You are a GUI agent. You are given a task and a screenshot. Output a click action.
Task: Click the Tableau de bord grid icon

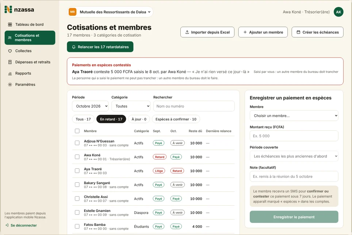point(10,25)
